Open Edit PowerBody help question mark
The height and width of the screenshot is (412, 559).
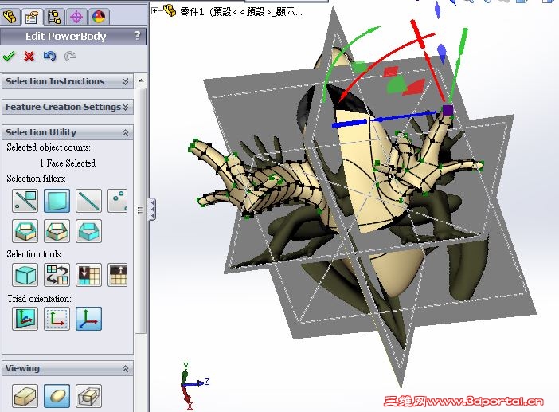[137, 36]
